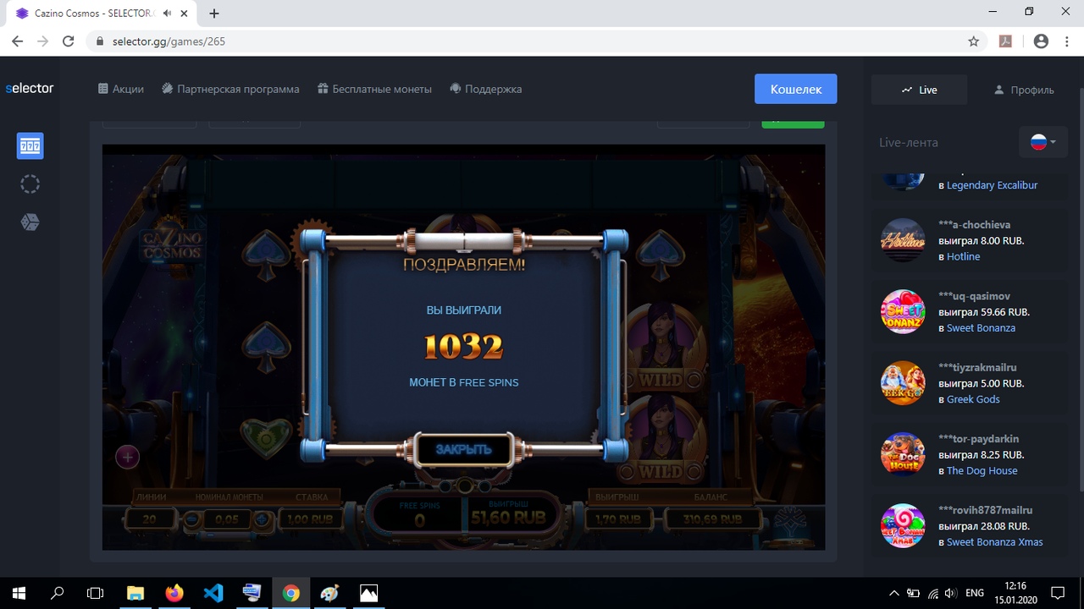Bookmark this page with the star

point(974,41)
